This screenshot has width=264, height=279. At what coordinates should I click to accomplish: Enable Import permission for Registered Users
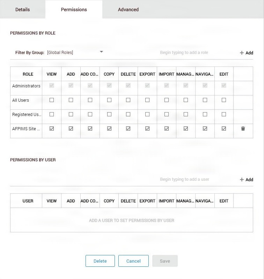coord(167,114)
